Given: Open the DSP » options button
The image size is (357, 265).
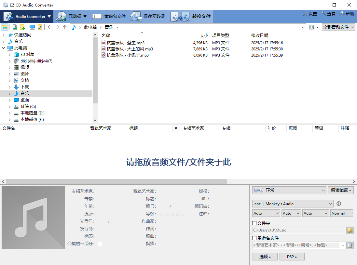Looking at the screenshot, I should (x=292, y=257).
